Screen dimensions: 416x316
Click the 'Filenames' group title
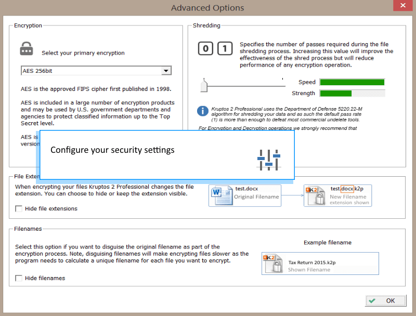[x=28, y=229]
